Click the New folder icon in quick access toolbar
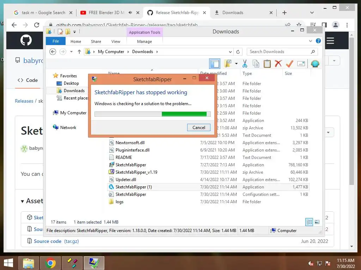The width and height of the screenshot is (361, 270). coord(68,32)
